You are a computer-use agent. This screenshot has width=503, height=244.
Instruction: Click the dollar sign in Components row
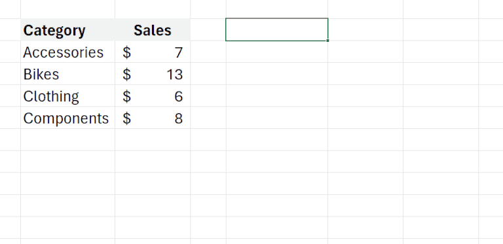click(x=126, y=118)
